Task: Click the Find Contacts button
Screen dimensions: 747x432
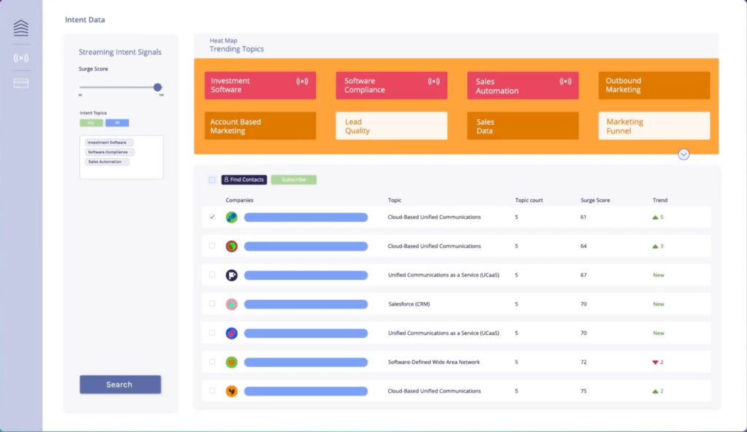Action: (244, 180)
